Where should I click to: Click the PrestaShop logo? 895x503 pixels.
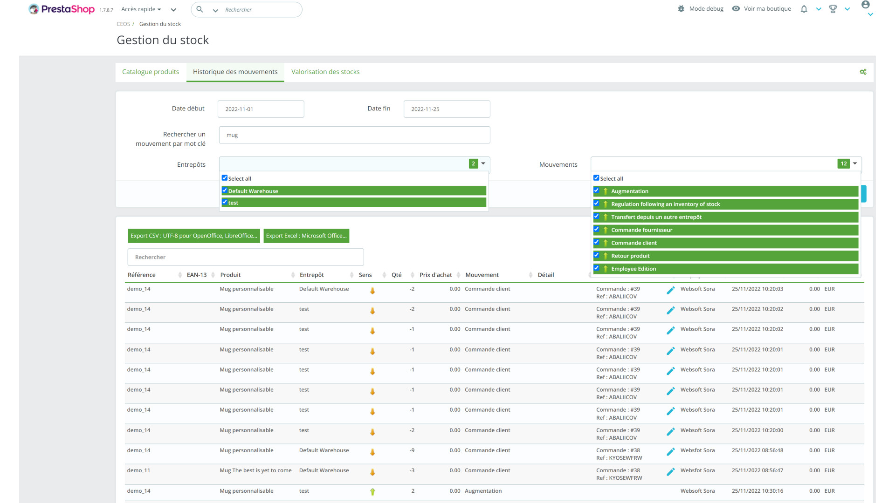[62, 9]
